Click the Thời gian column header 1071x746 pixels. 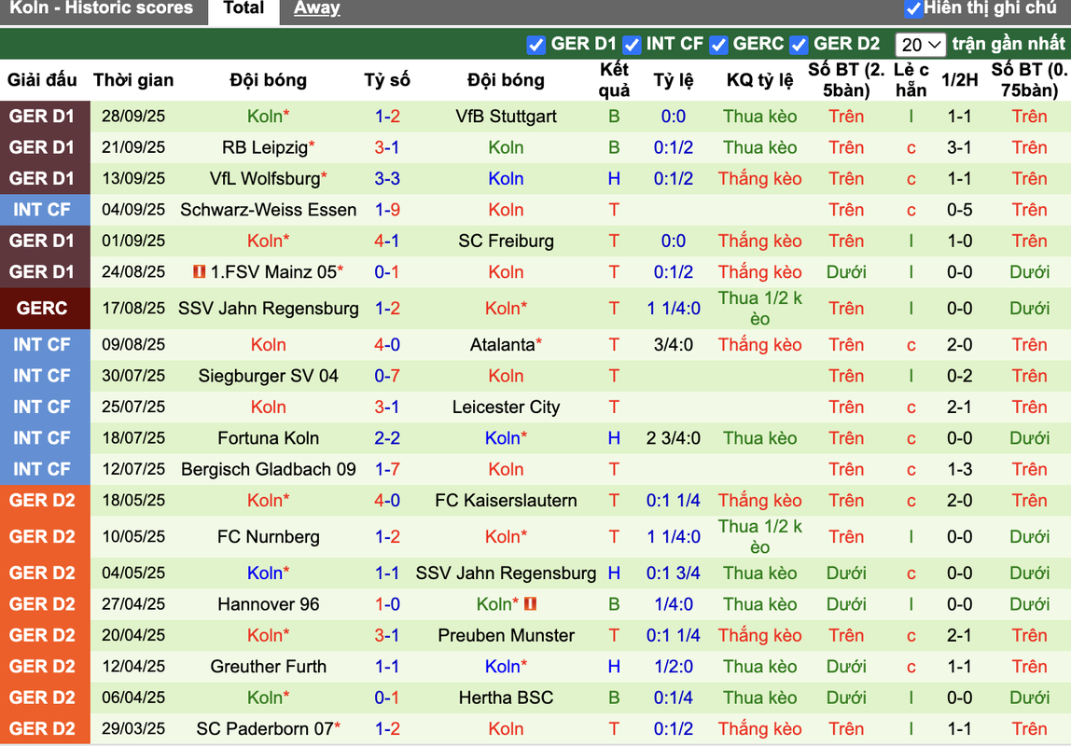134,80
